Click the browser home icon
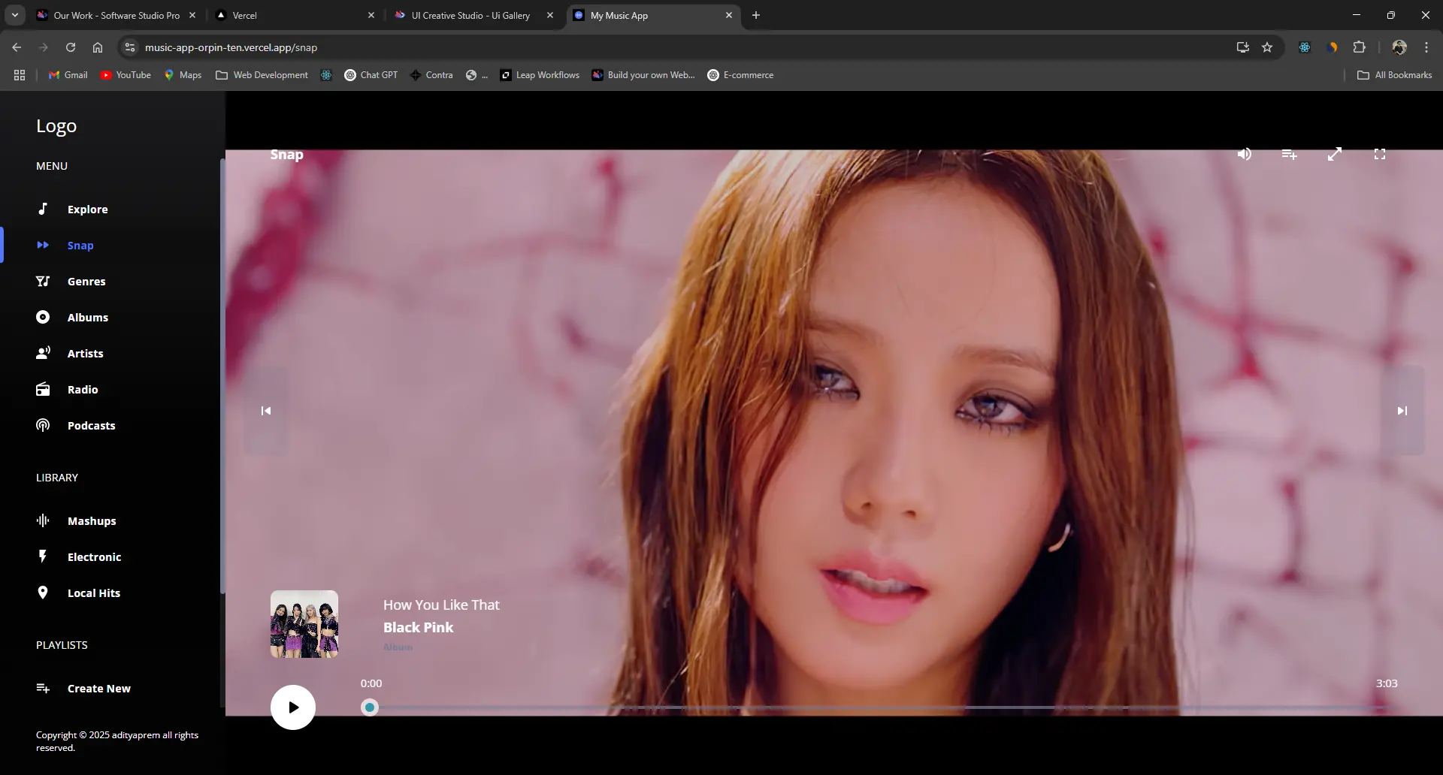 coord(98,47)
